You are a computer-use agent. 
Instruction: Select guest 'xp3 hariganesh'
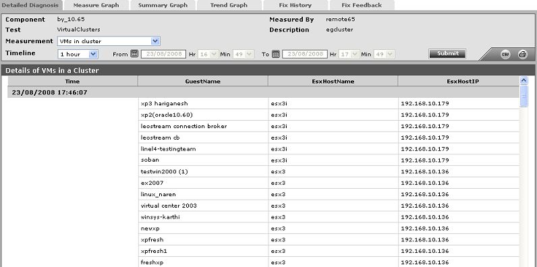click(x=165, y=103)
